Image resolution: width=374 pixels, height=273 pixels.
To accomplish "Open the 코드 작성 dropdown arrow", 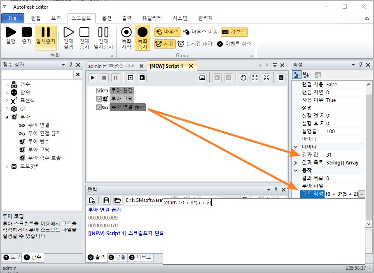I will (362, 194).
